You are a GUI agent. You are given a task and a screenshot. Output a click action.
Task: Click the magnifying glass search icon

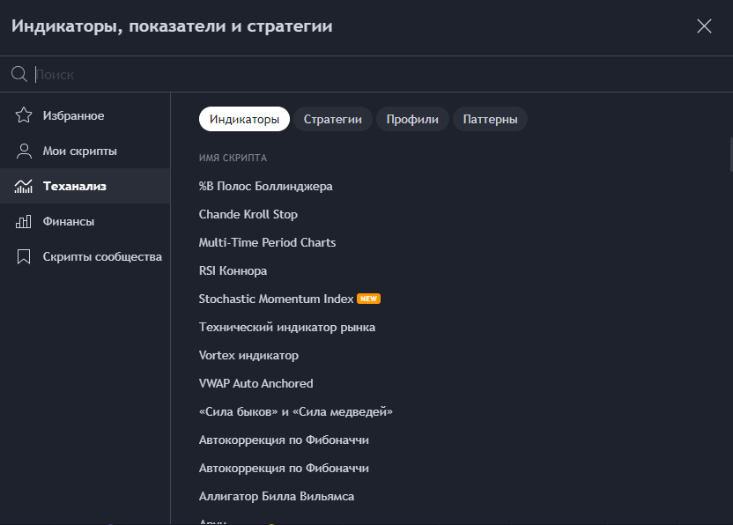pyautogui.click(x=19, y=74)
